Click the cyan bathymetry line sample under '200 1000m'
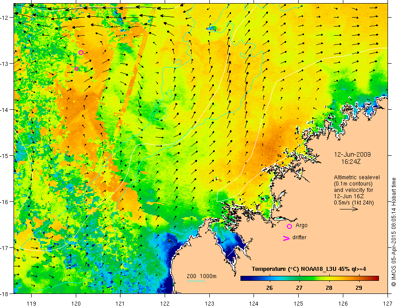 point(196,281)
